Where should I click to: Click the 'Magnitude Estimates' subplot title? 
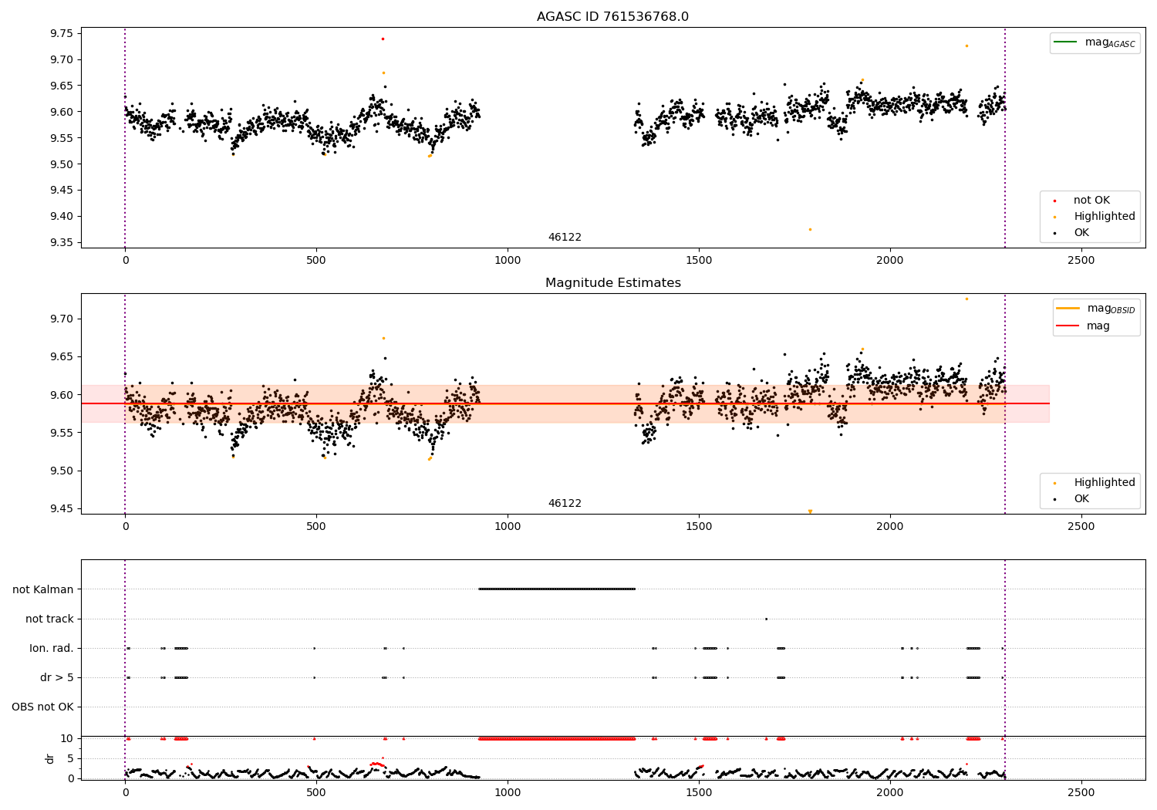pos(612,283)
